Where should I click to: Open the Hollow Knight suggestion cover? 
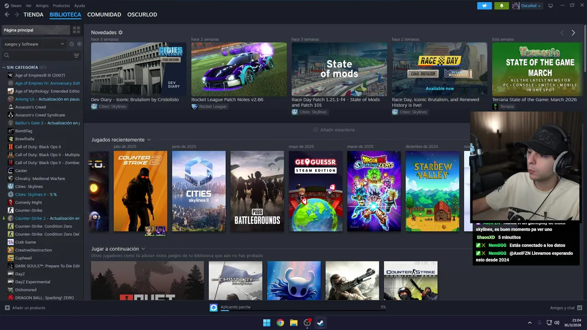tap(294, 280)
